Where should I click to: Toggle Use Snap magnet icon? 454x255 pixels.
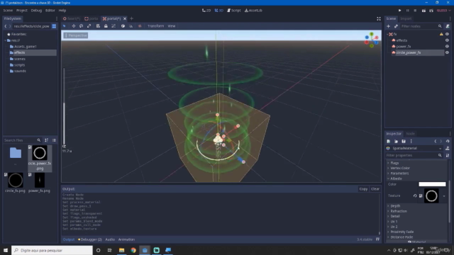[x=131, y=26]
